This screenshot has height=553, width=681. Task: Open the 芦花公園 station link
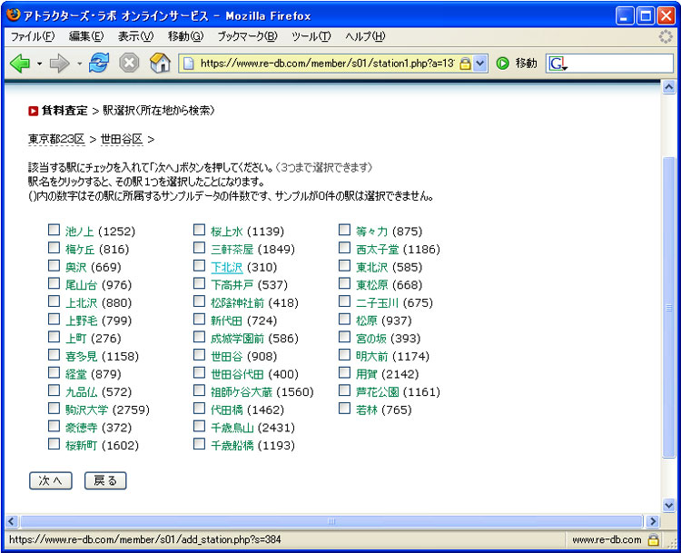click(377, 392)
